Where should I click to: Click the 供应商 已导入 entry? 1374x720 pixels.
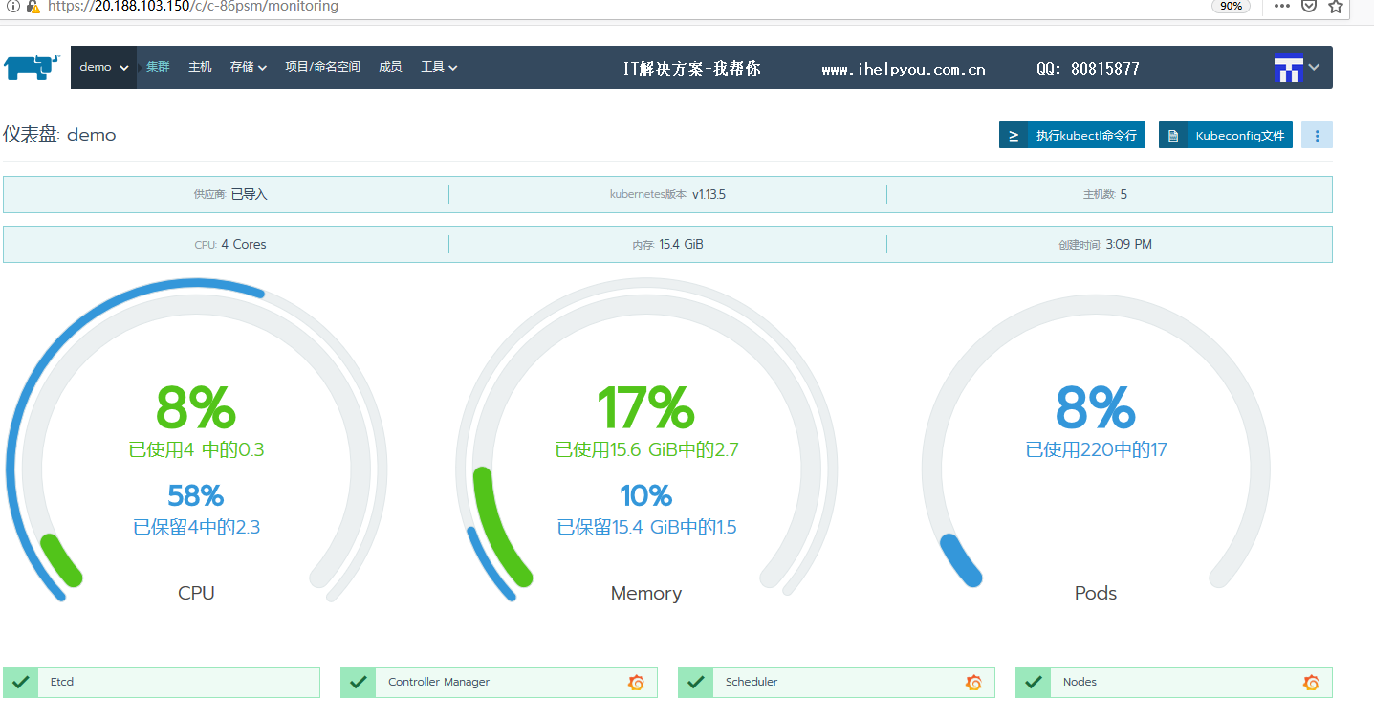[x=230, y=194]
